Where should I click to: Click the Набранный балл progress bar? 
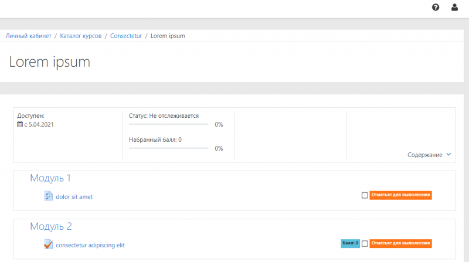[168, 148]
